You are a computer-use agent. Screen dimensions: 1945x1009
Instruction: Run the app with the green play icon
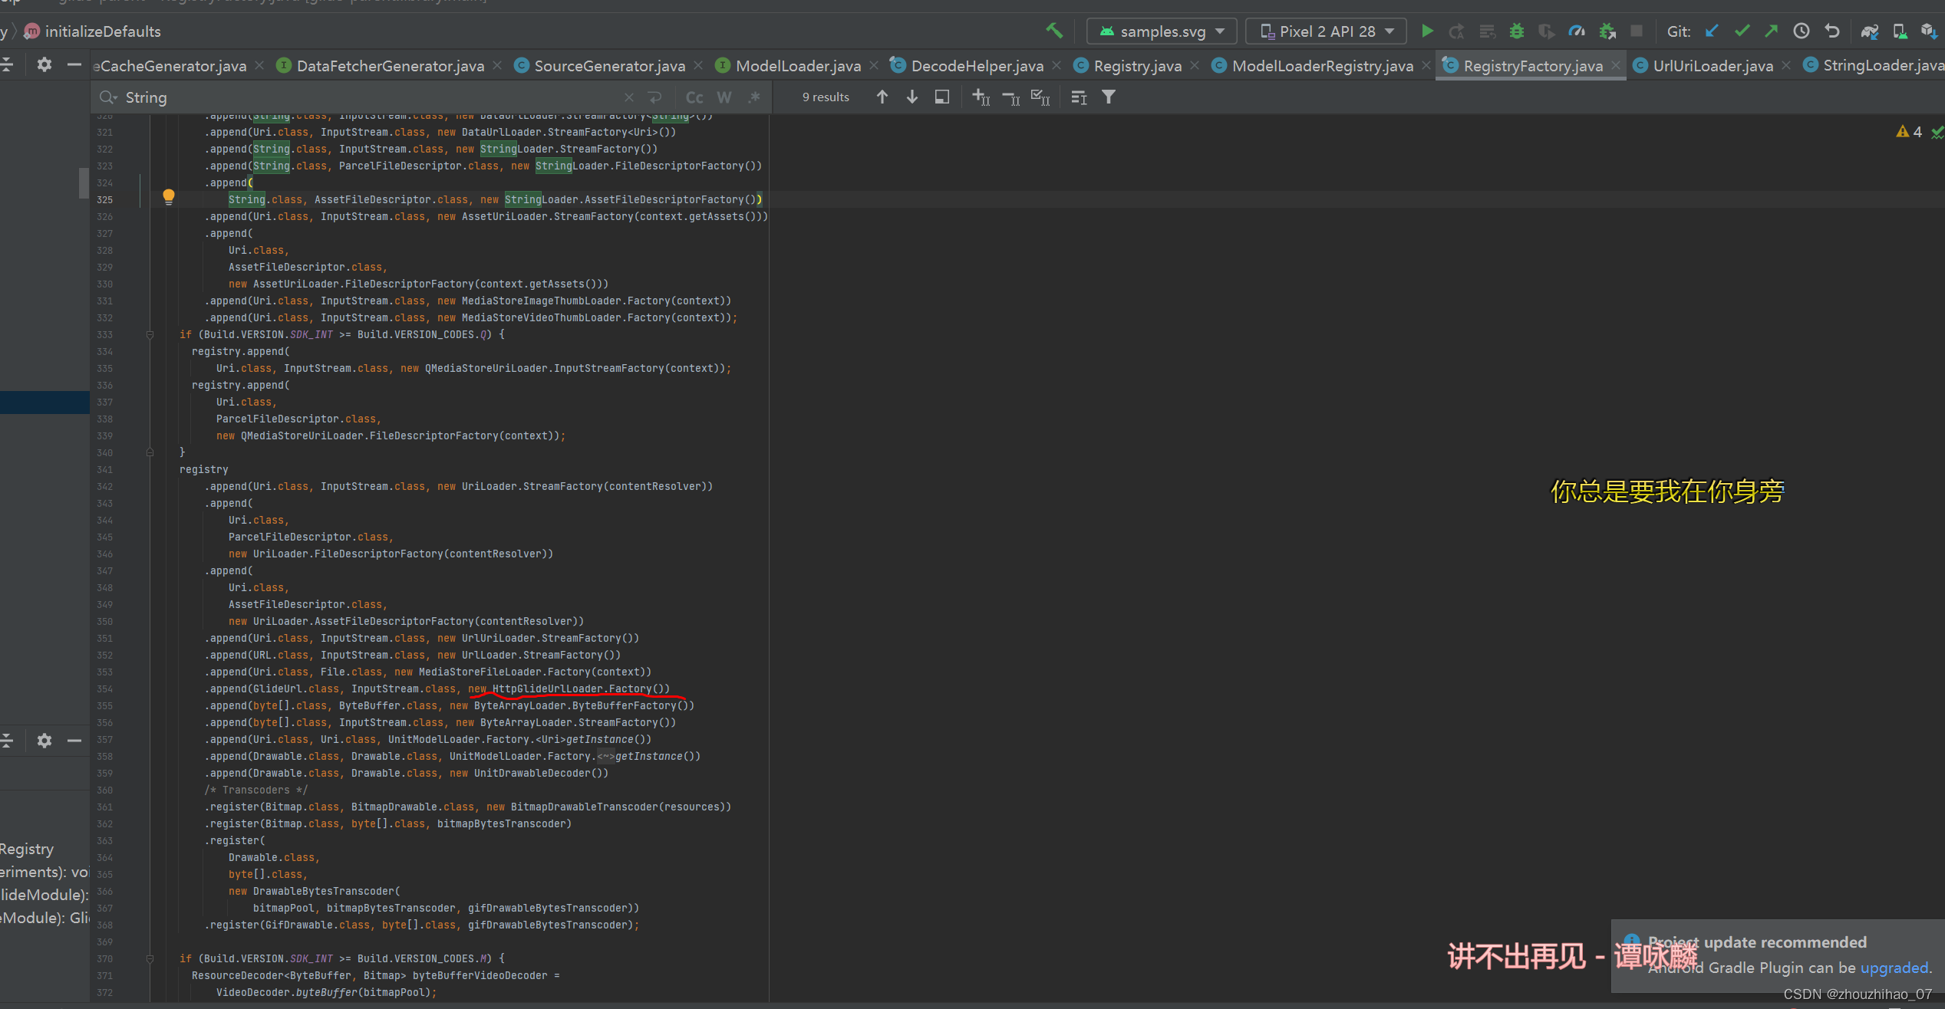coord(1427,31)
